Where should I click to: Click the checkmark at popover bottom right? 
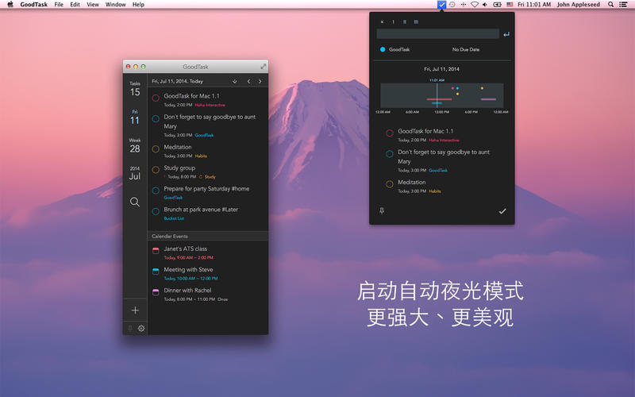tap(502, 211)
